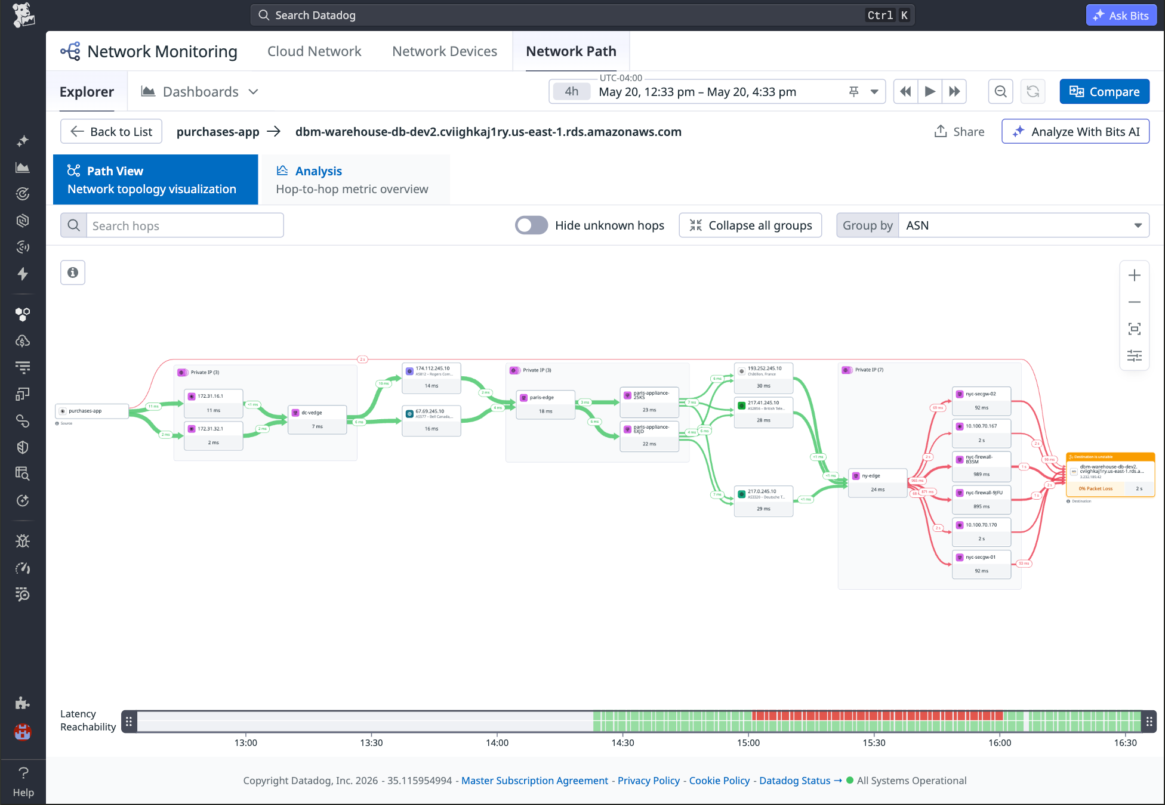Select the dc-vedge hop node
This screenshot has width=1165, height=805.
[318, 419]
